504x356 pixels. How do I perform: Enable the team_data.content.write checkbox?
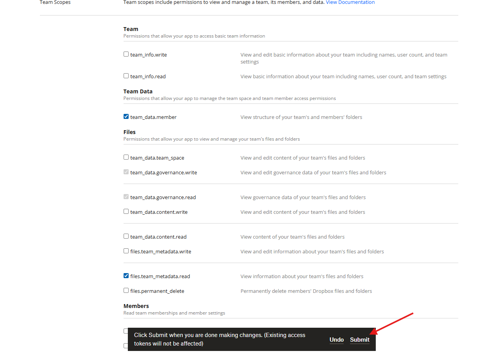[126, 212]
